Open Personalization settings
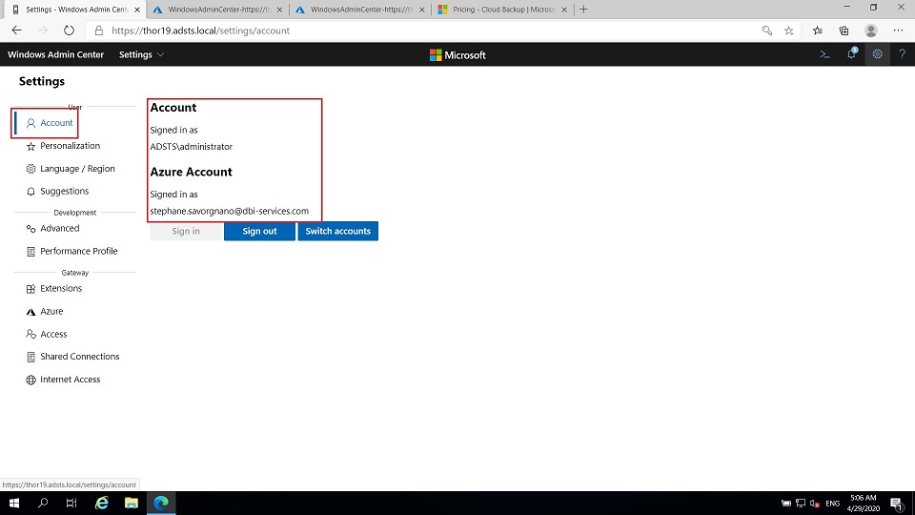 coord(70,146)
